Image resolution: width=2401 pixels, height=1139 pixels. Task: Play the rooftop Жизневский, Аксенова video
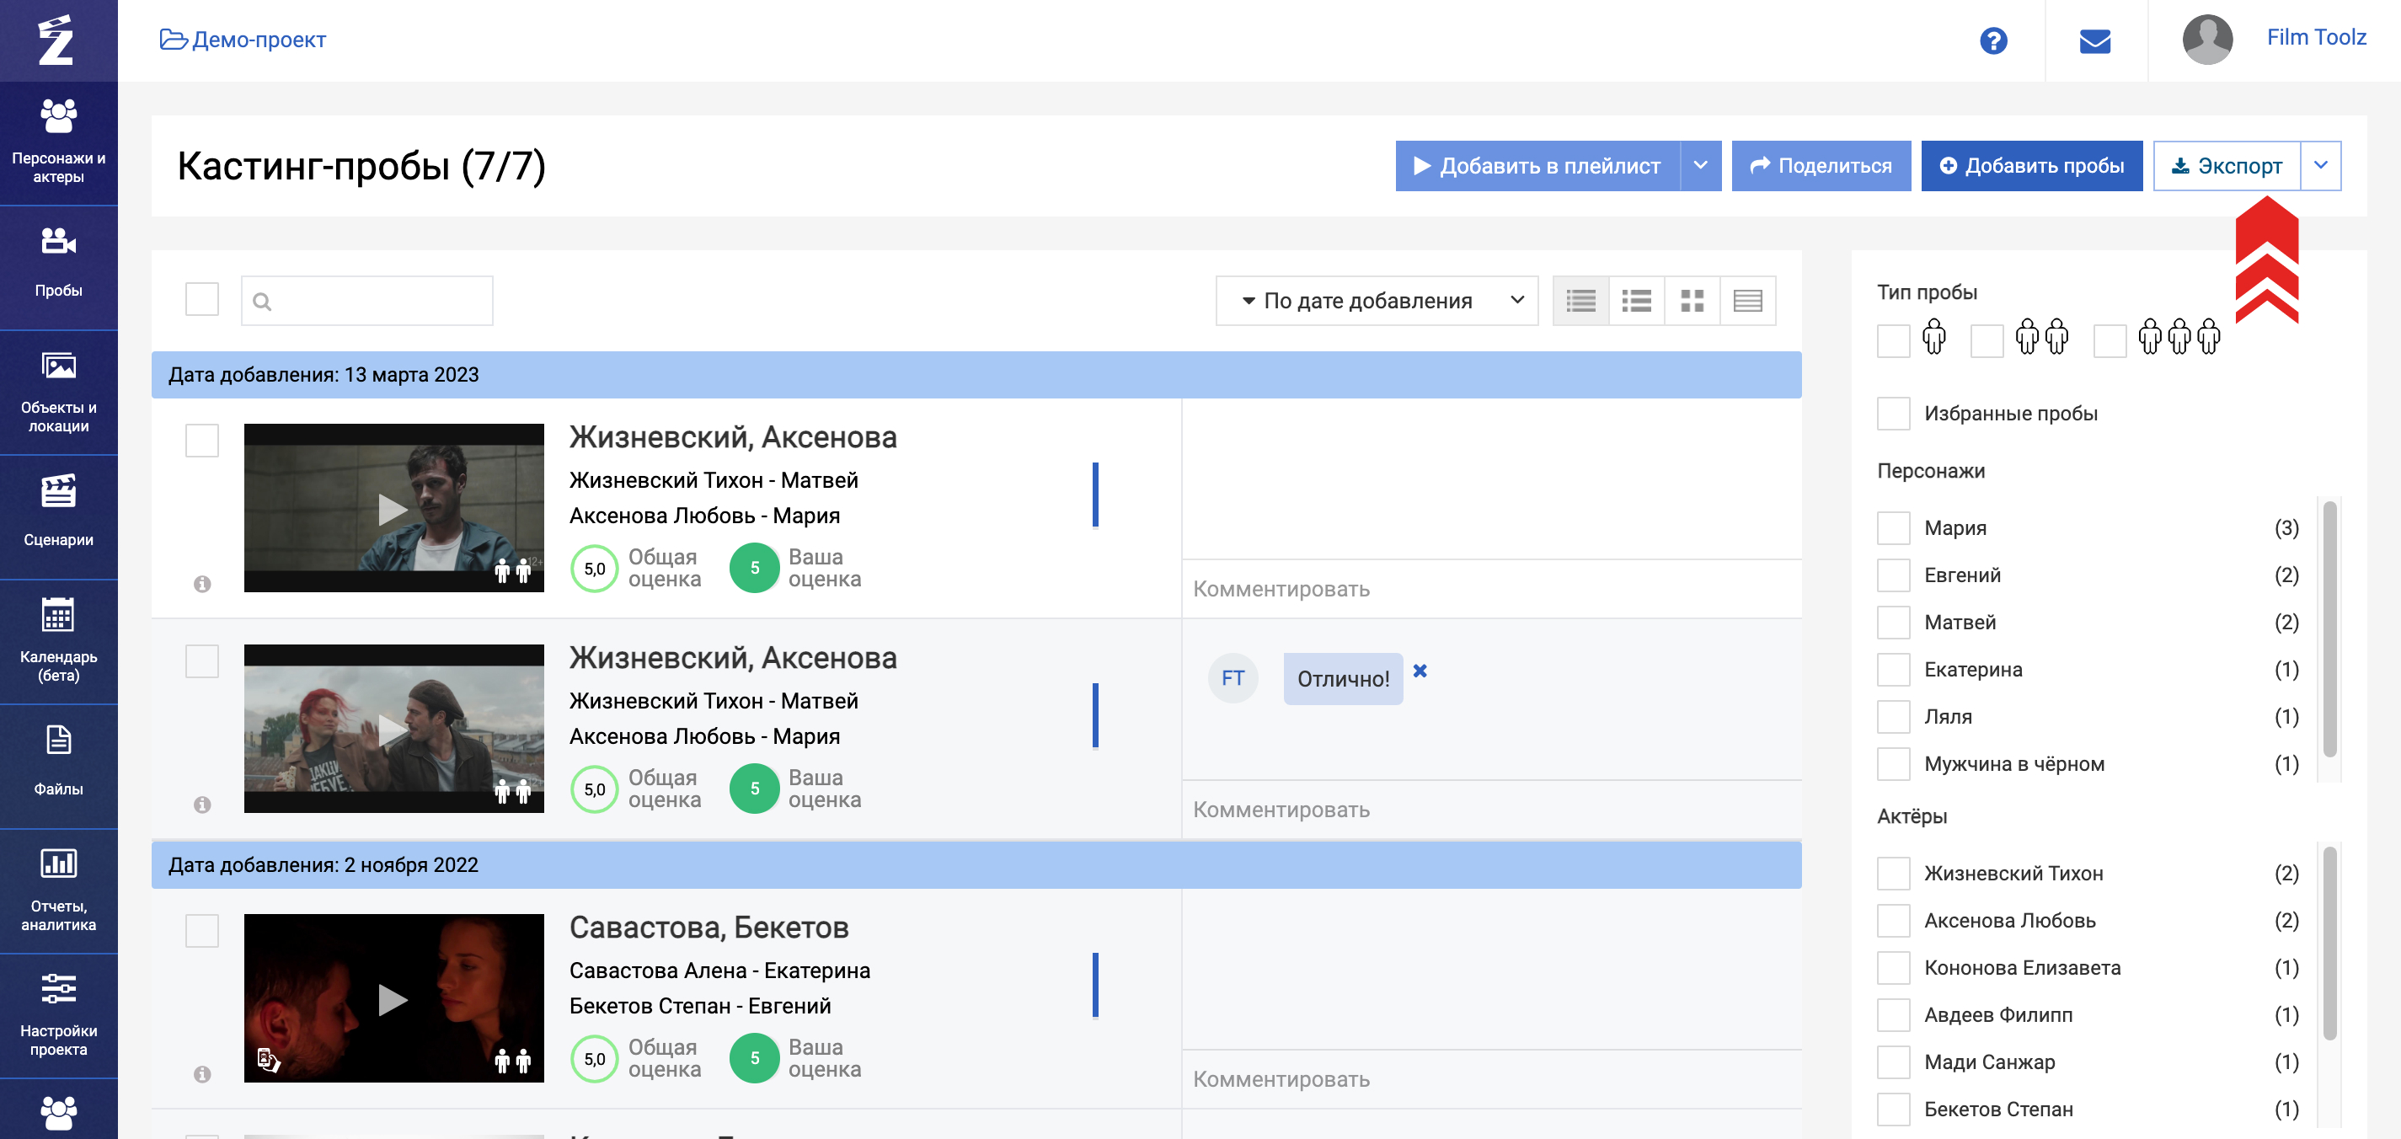click(393, 729)
